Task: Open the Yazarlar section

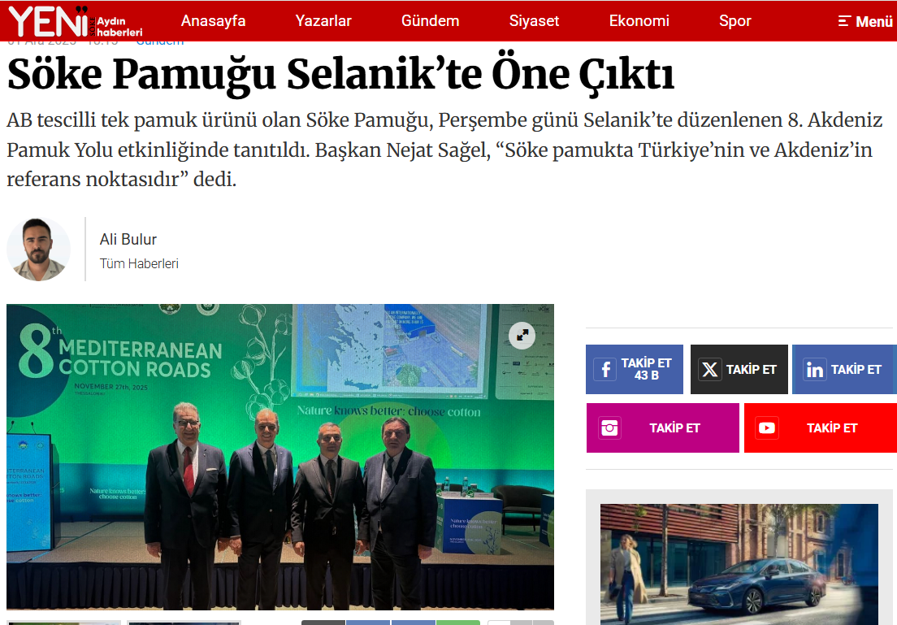Action: click(x=323, y=21)
